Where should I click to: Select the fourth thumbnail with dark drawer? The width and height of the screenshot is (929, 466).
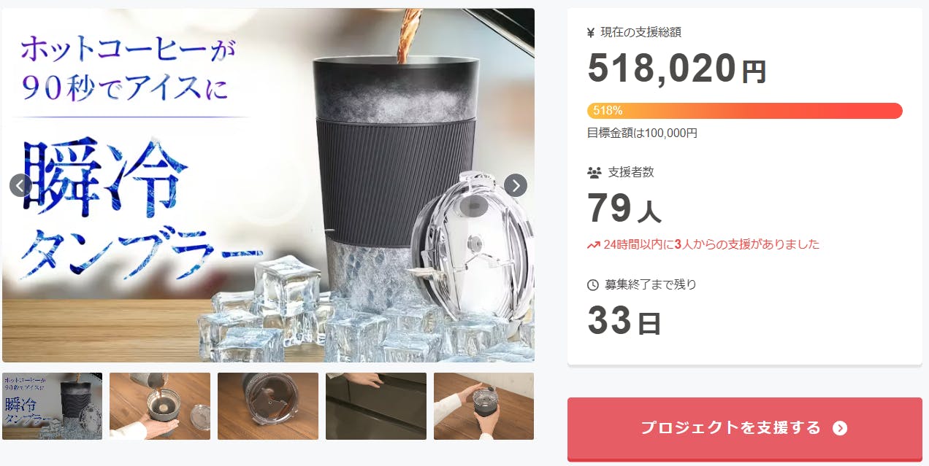(x=376, y=406)
